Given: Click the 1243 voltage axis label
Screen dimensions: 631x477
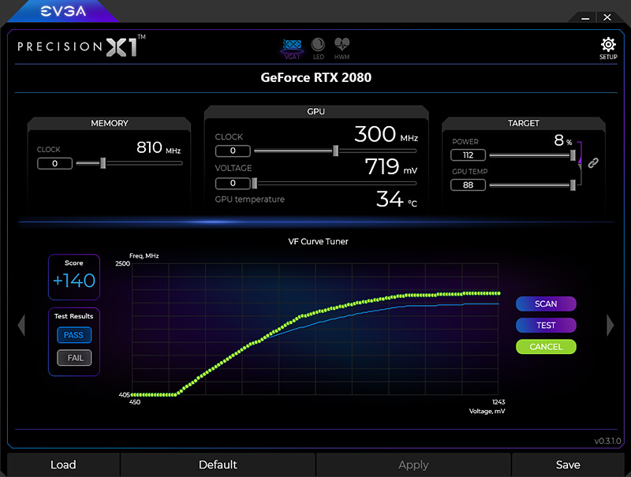Looking at the screenshot, I should point(498,402).
